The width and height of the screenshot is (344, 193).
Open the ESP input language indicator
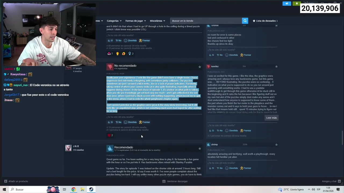pyautogui.click(x=318, y=190)
